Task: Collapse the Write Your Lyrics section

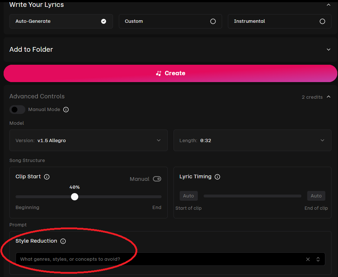Action: coord(328,5)
